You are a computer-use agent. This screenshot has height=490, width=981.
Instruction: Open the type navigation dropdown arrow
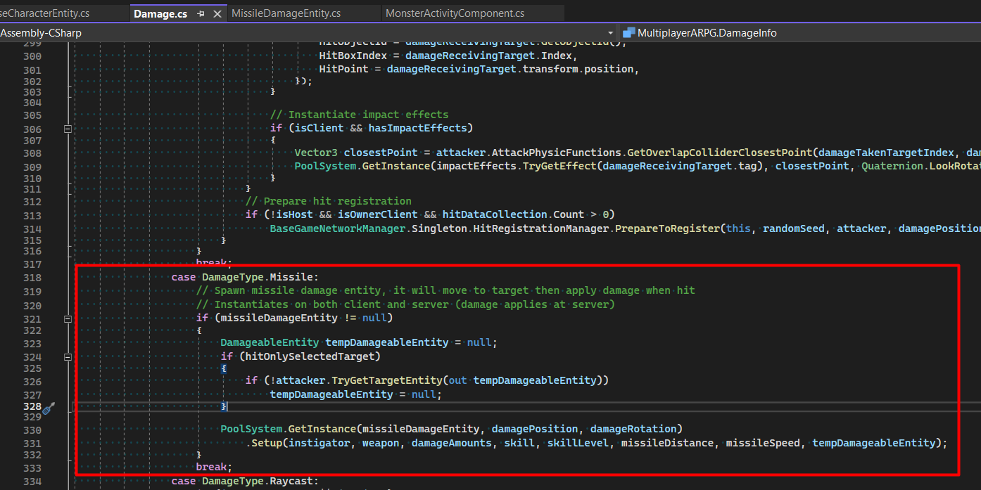coord(609,32)
